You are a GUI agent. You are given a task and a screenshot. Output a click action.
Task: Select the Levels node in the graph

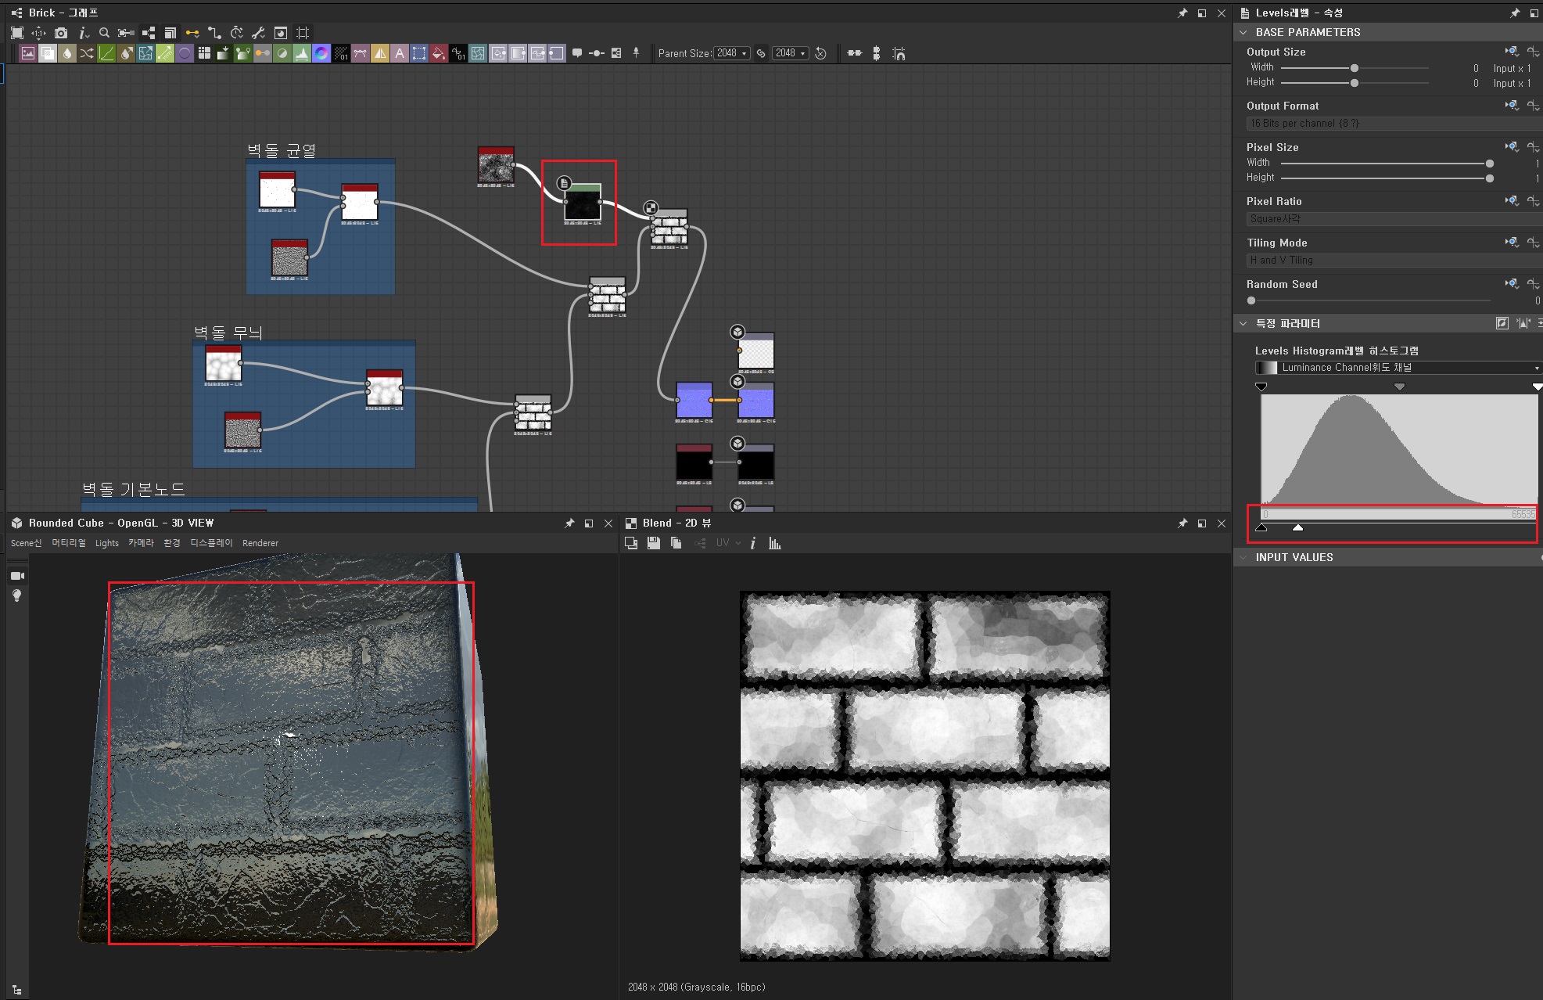pos(583,203)
